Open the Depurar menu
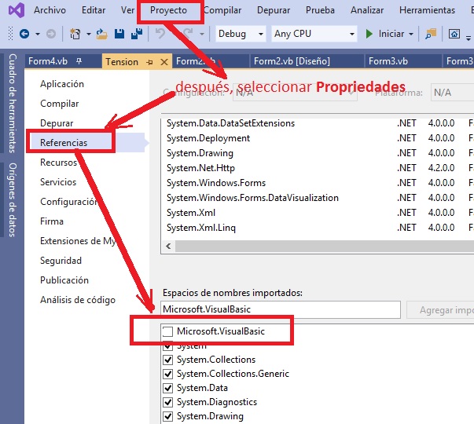Image resolution: width=474 pixels, height=424 pixels. point(274,10)
